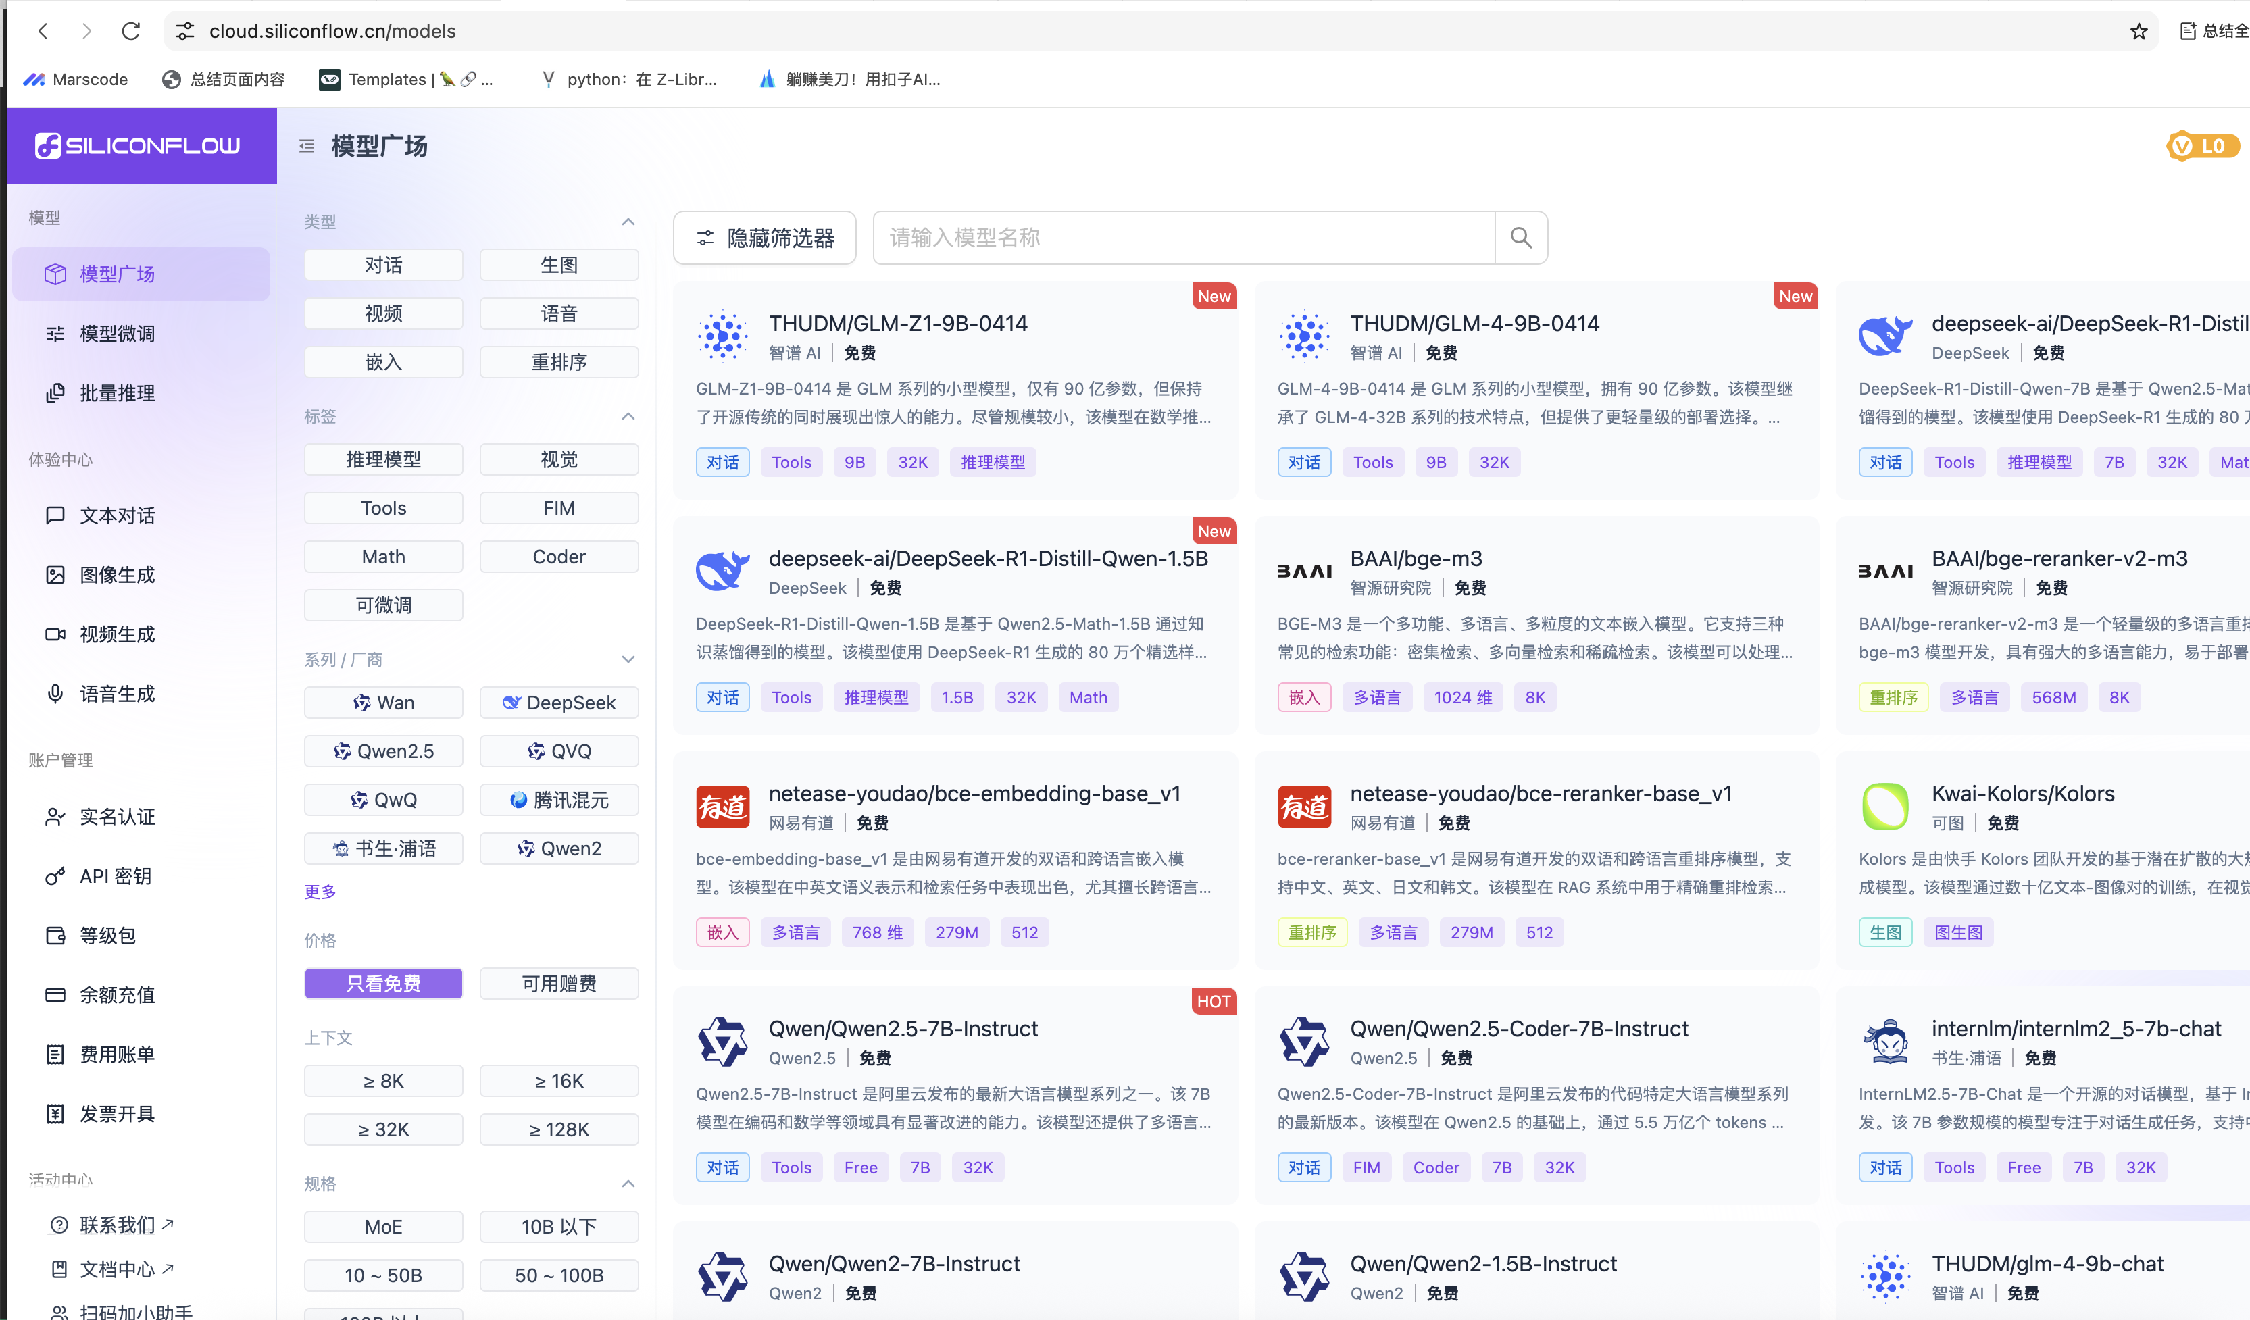This screenshot has height=1320, width=2250.
Task: Toggle the 推理模型 tag filter
Action: tap(383, 459)
